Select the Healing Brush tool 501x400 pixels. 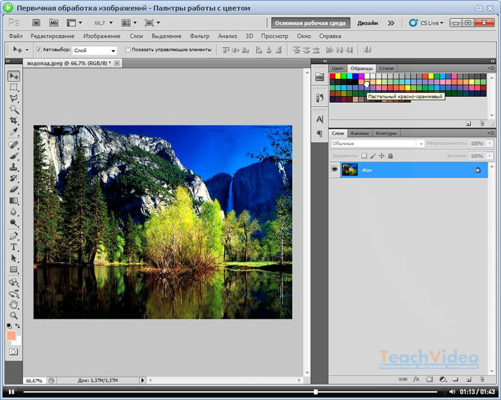click(x=14, y=145)
